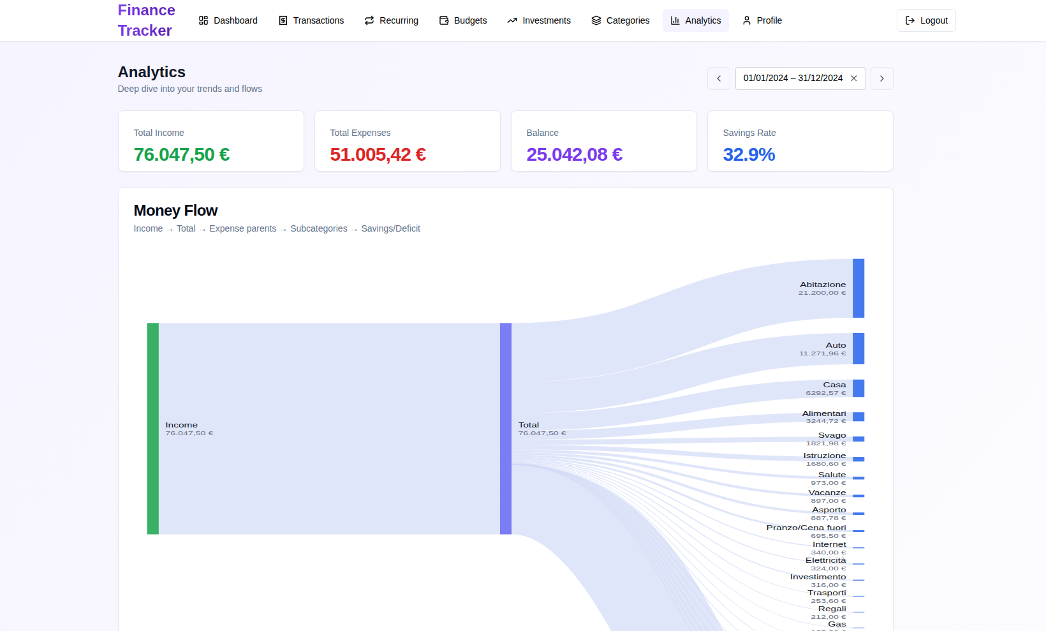Click the Categories layers icon
Image resolution: width=1046 pixels, height=631 pixels.
coord(596,20)
